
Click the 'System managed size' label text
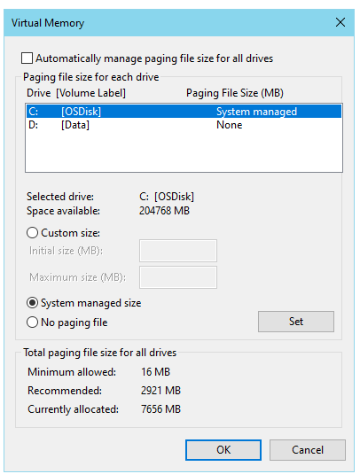tap(91, 303)
